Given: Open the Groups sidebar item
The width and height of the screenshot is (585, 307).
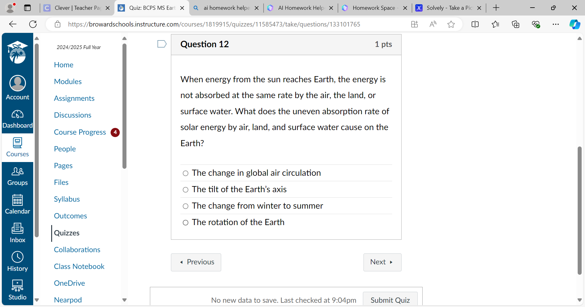Looking at the screenshot, I should (18, 176).
